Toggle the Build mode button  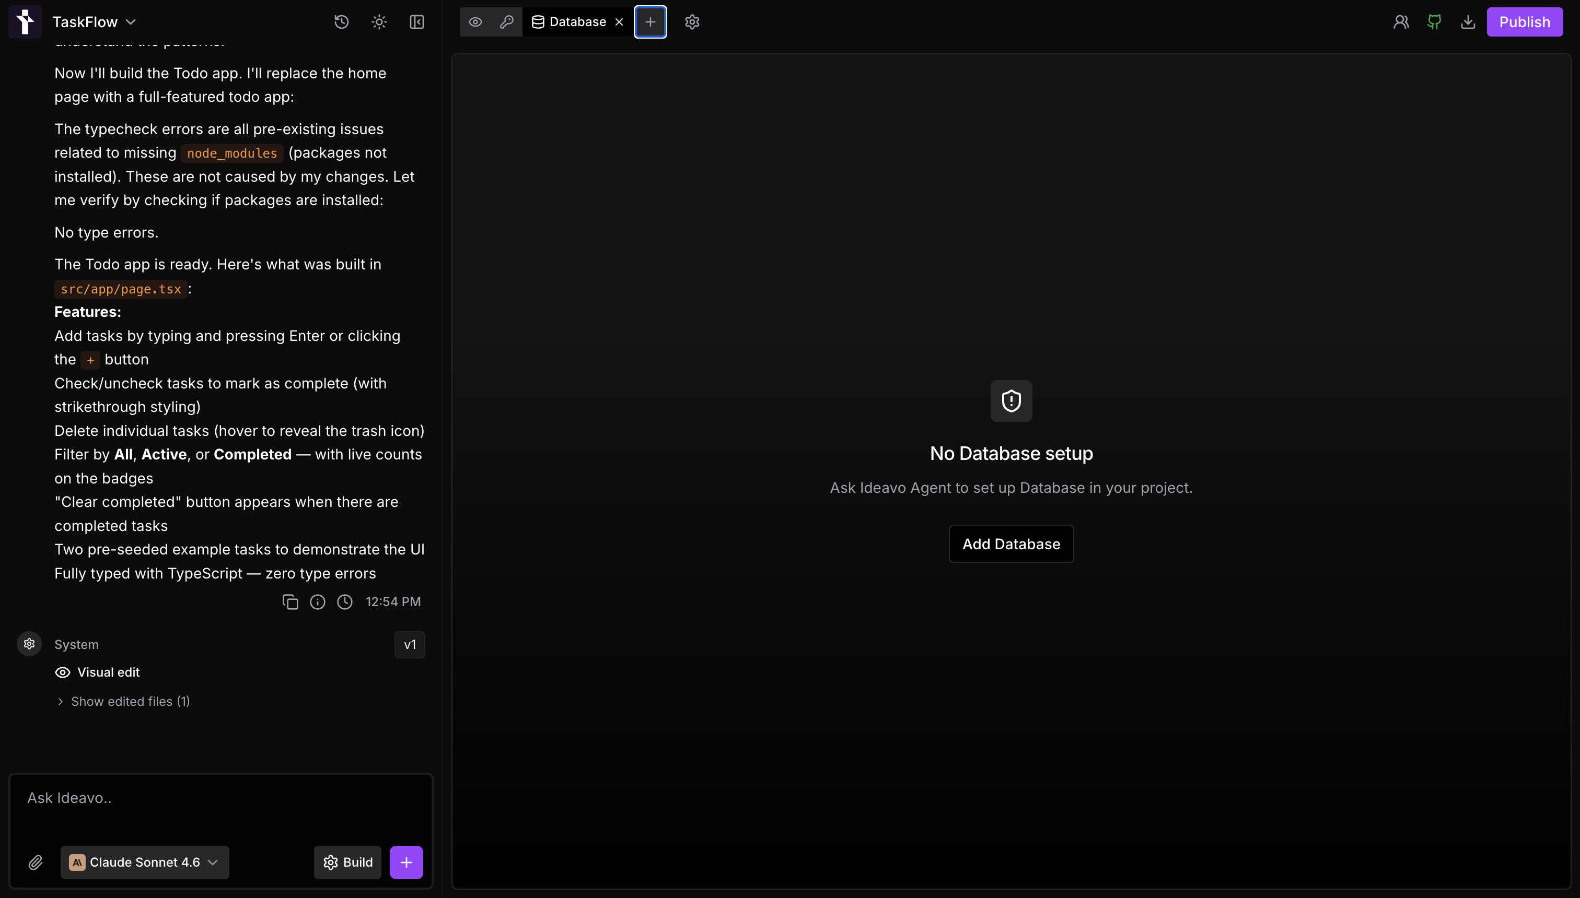[347, 862]
